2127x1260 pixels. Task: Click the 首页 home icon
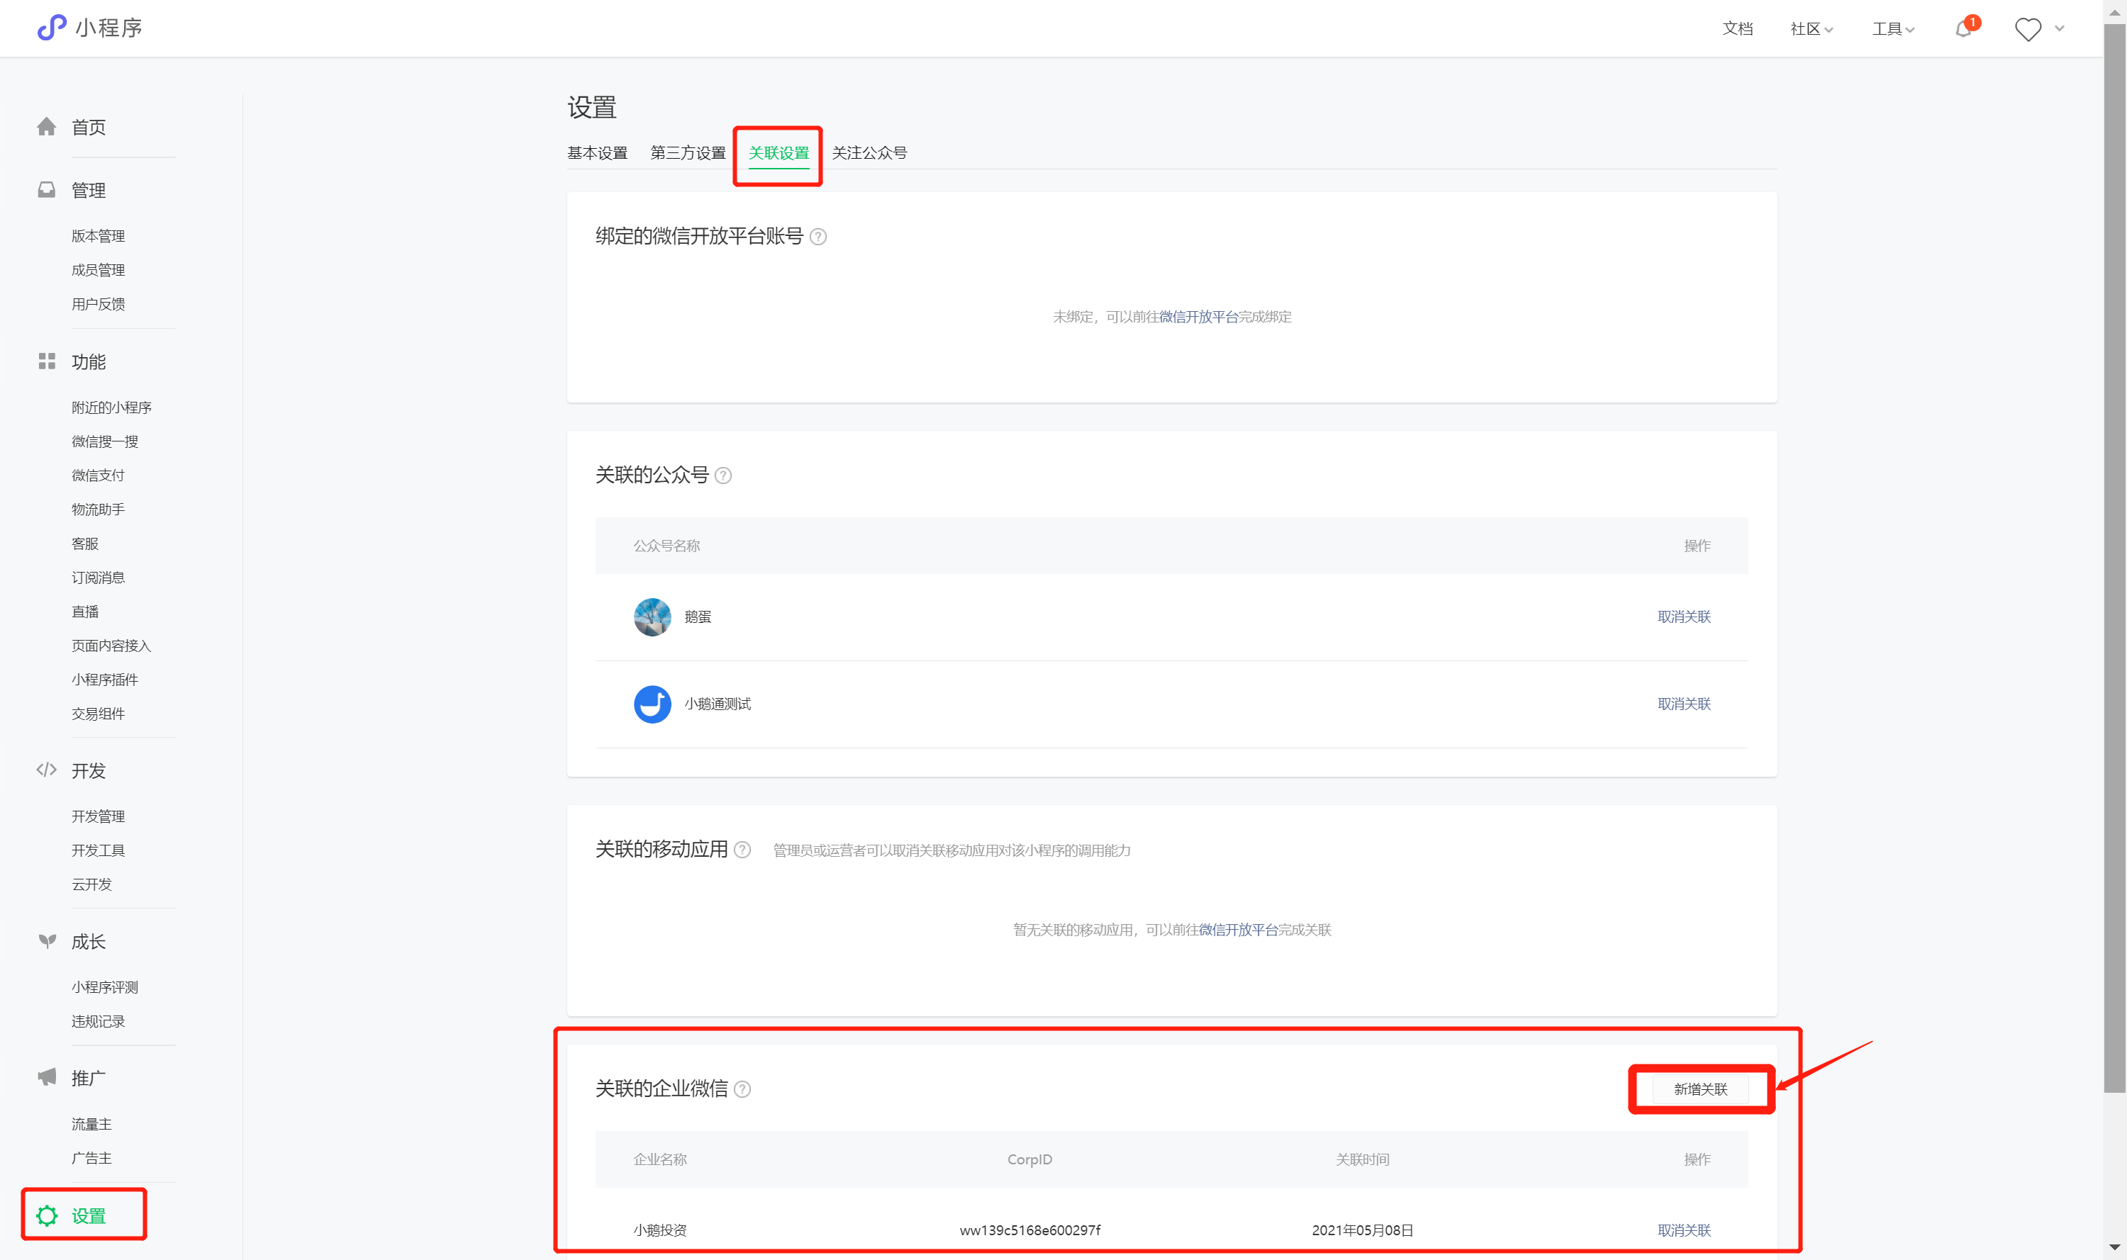47,127
